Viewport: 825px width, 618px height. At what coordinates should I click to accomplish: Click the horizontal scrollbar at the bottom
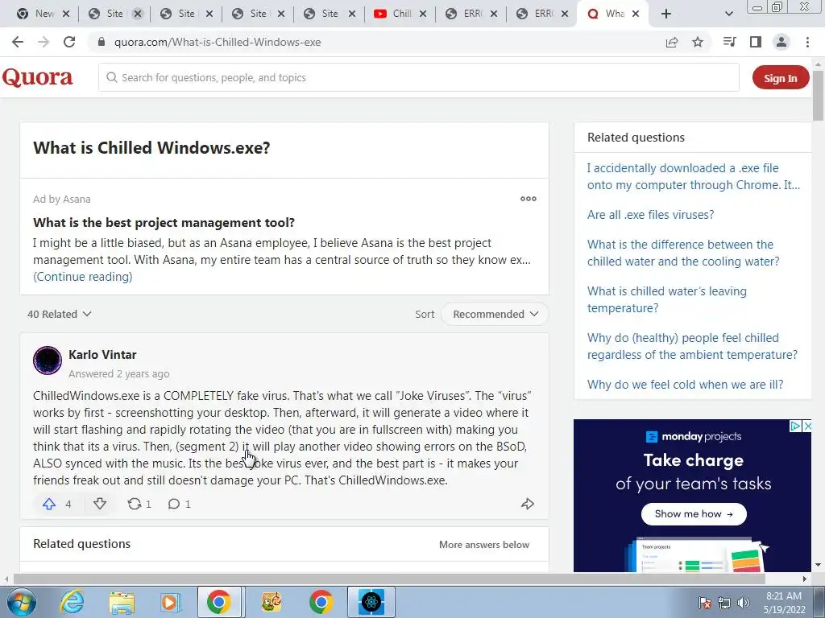(389, 579)
